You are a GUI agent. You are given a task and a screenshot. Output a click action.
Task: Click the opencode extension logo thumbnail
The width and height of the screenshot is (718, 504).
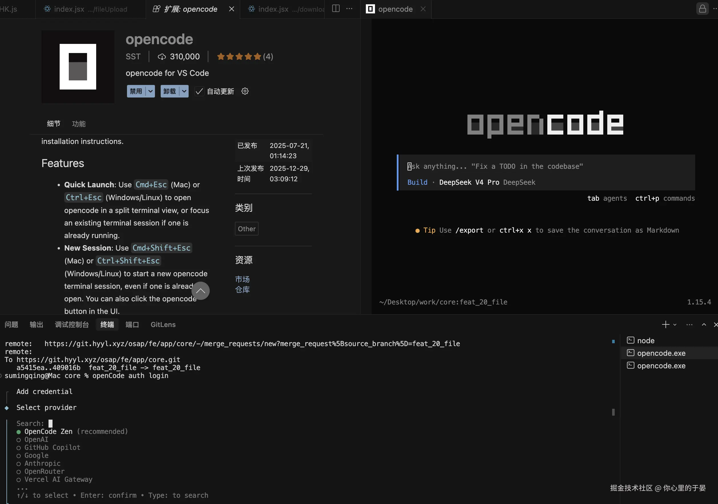(78, 66)
